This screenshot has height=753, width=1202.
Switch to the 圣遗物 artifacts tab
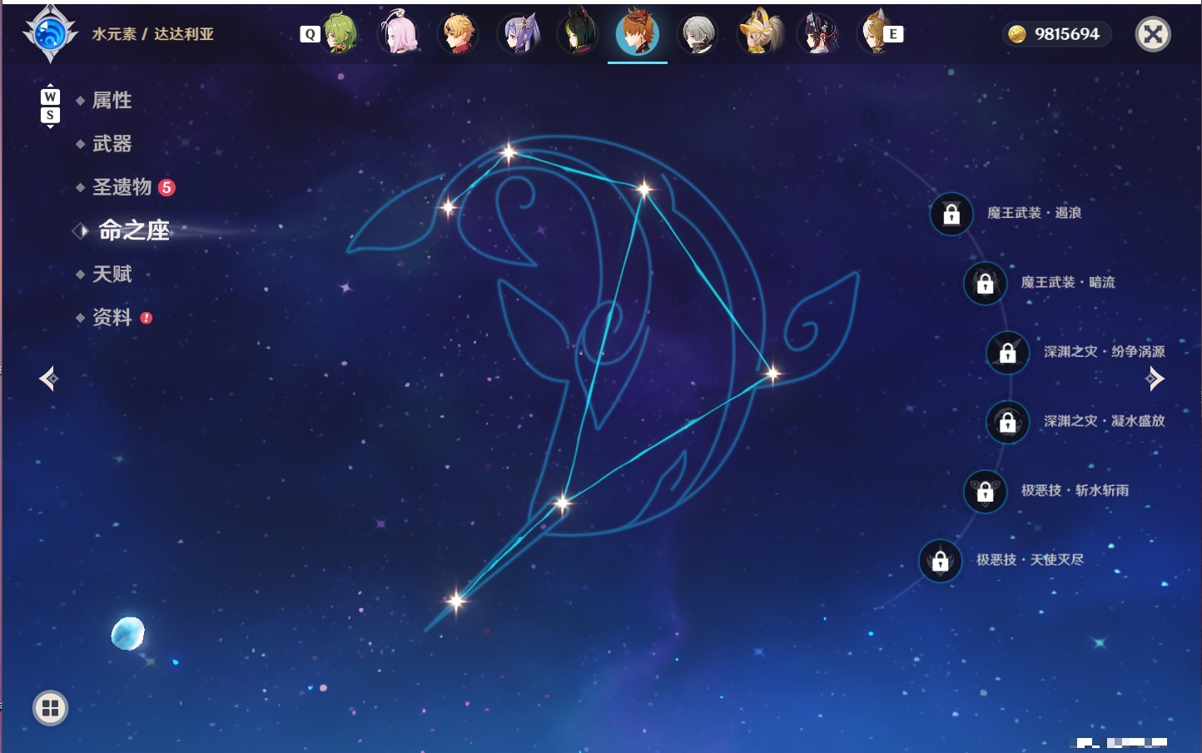(x=122, y=187)
